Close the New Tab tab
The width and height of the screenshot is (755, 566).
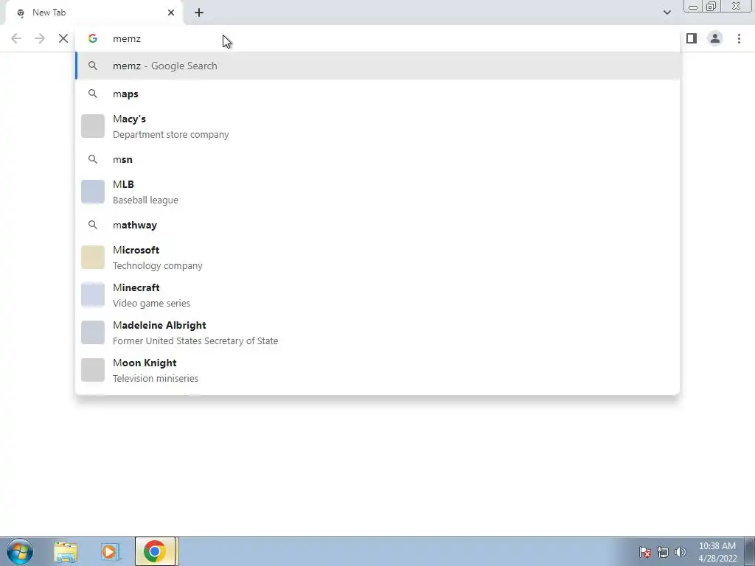(x=171, y=13)
